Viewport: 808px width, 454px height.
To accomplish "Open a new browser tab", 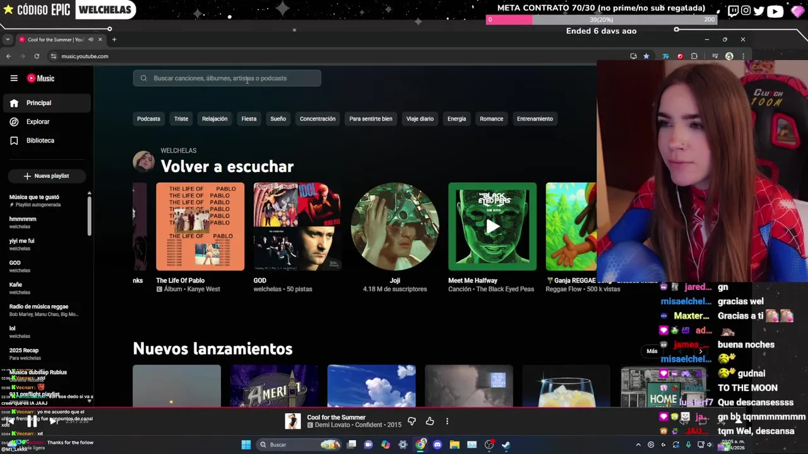I will 114,39.
